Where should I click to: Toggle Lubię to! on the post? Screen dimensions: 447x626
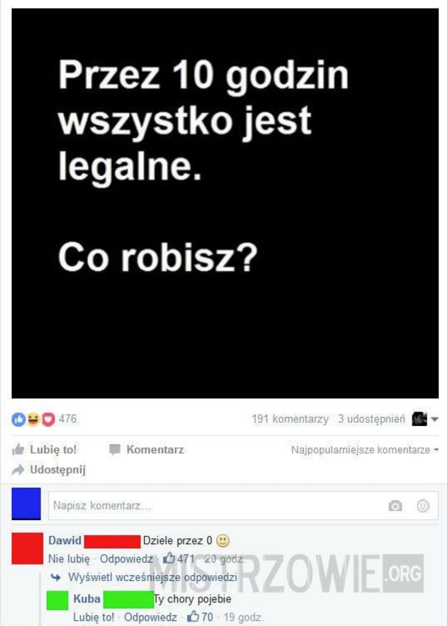click(x=45, y=449)
